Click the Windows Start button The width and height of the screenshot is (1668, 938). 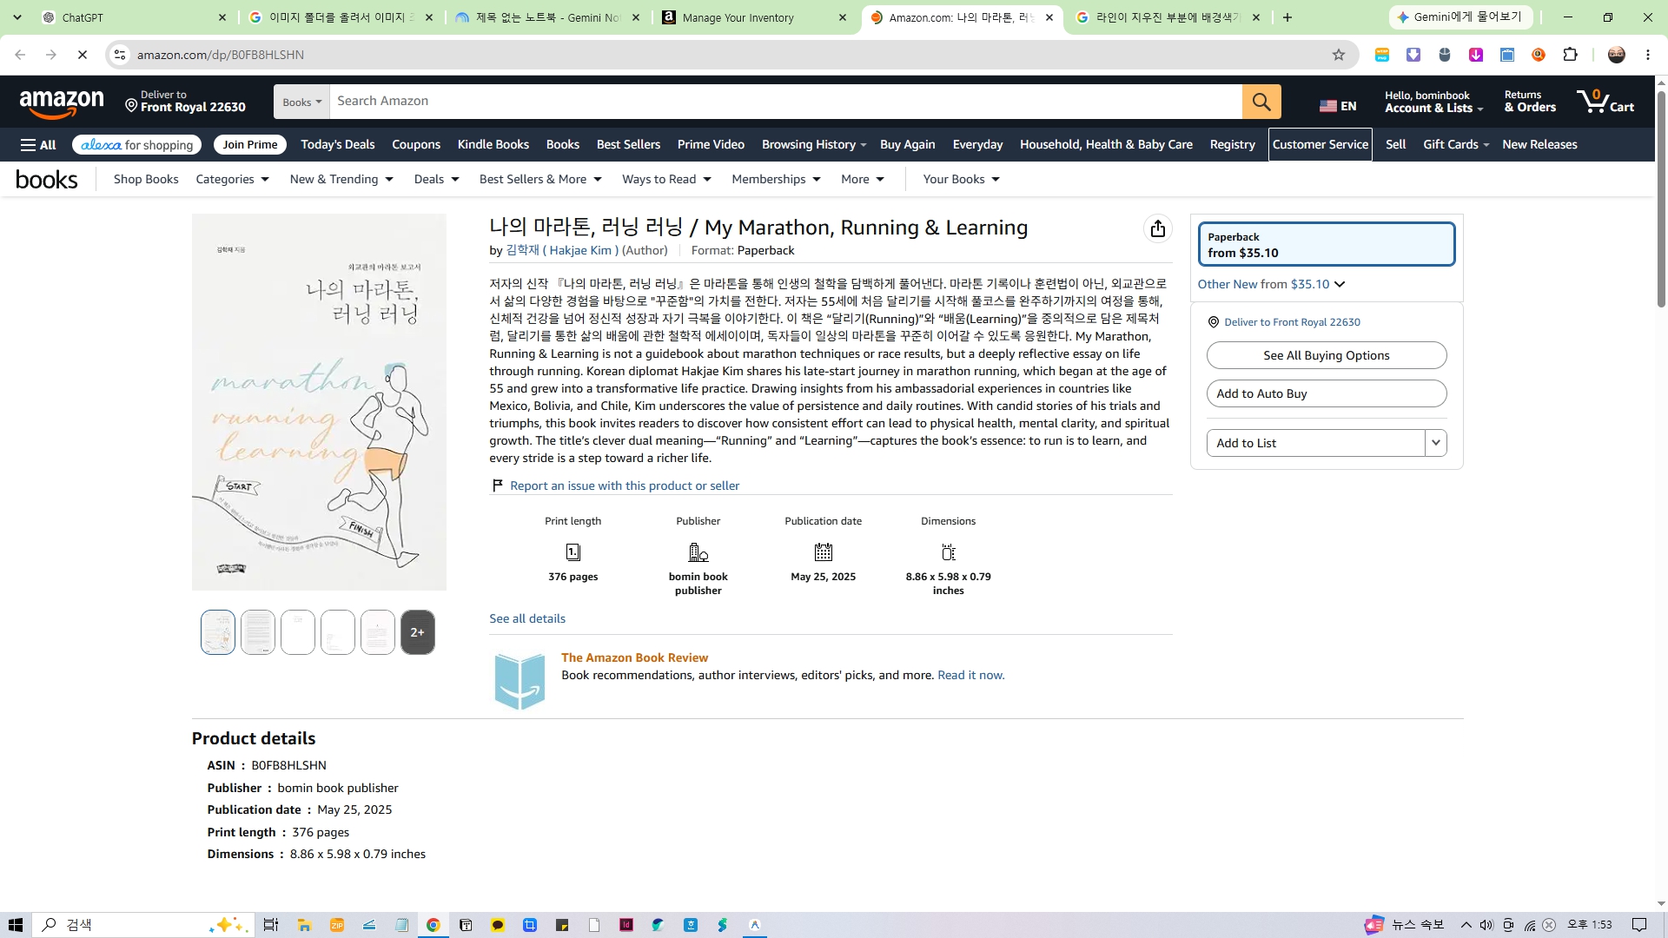point(15,925)
